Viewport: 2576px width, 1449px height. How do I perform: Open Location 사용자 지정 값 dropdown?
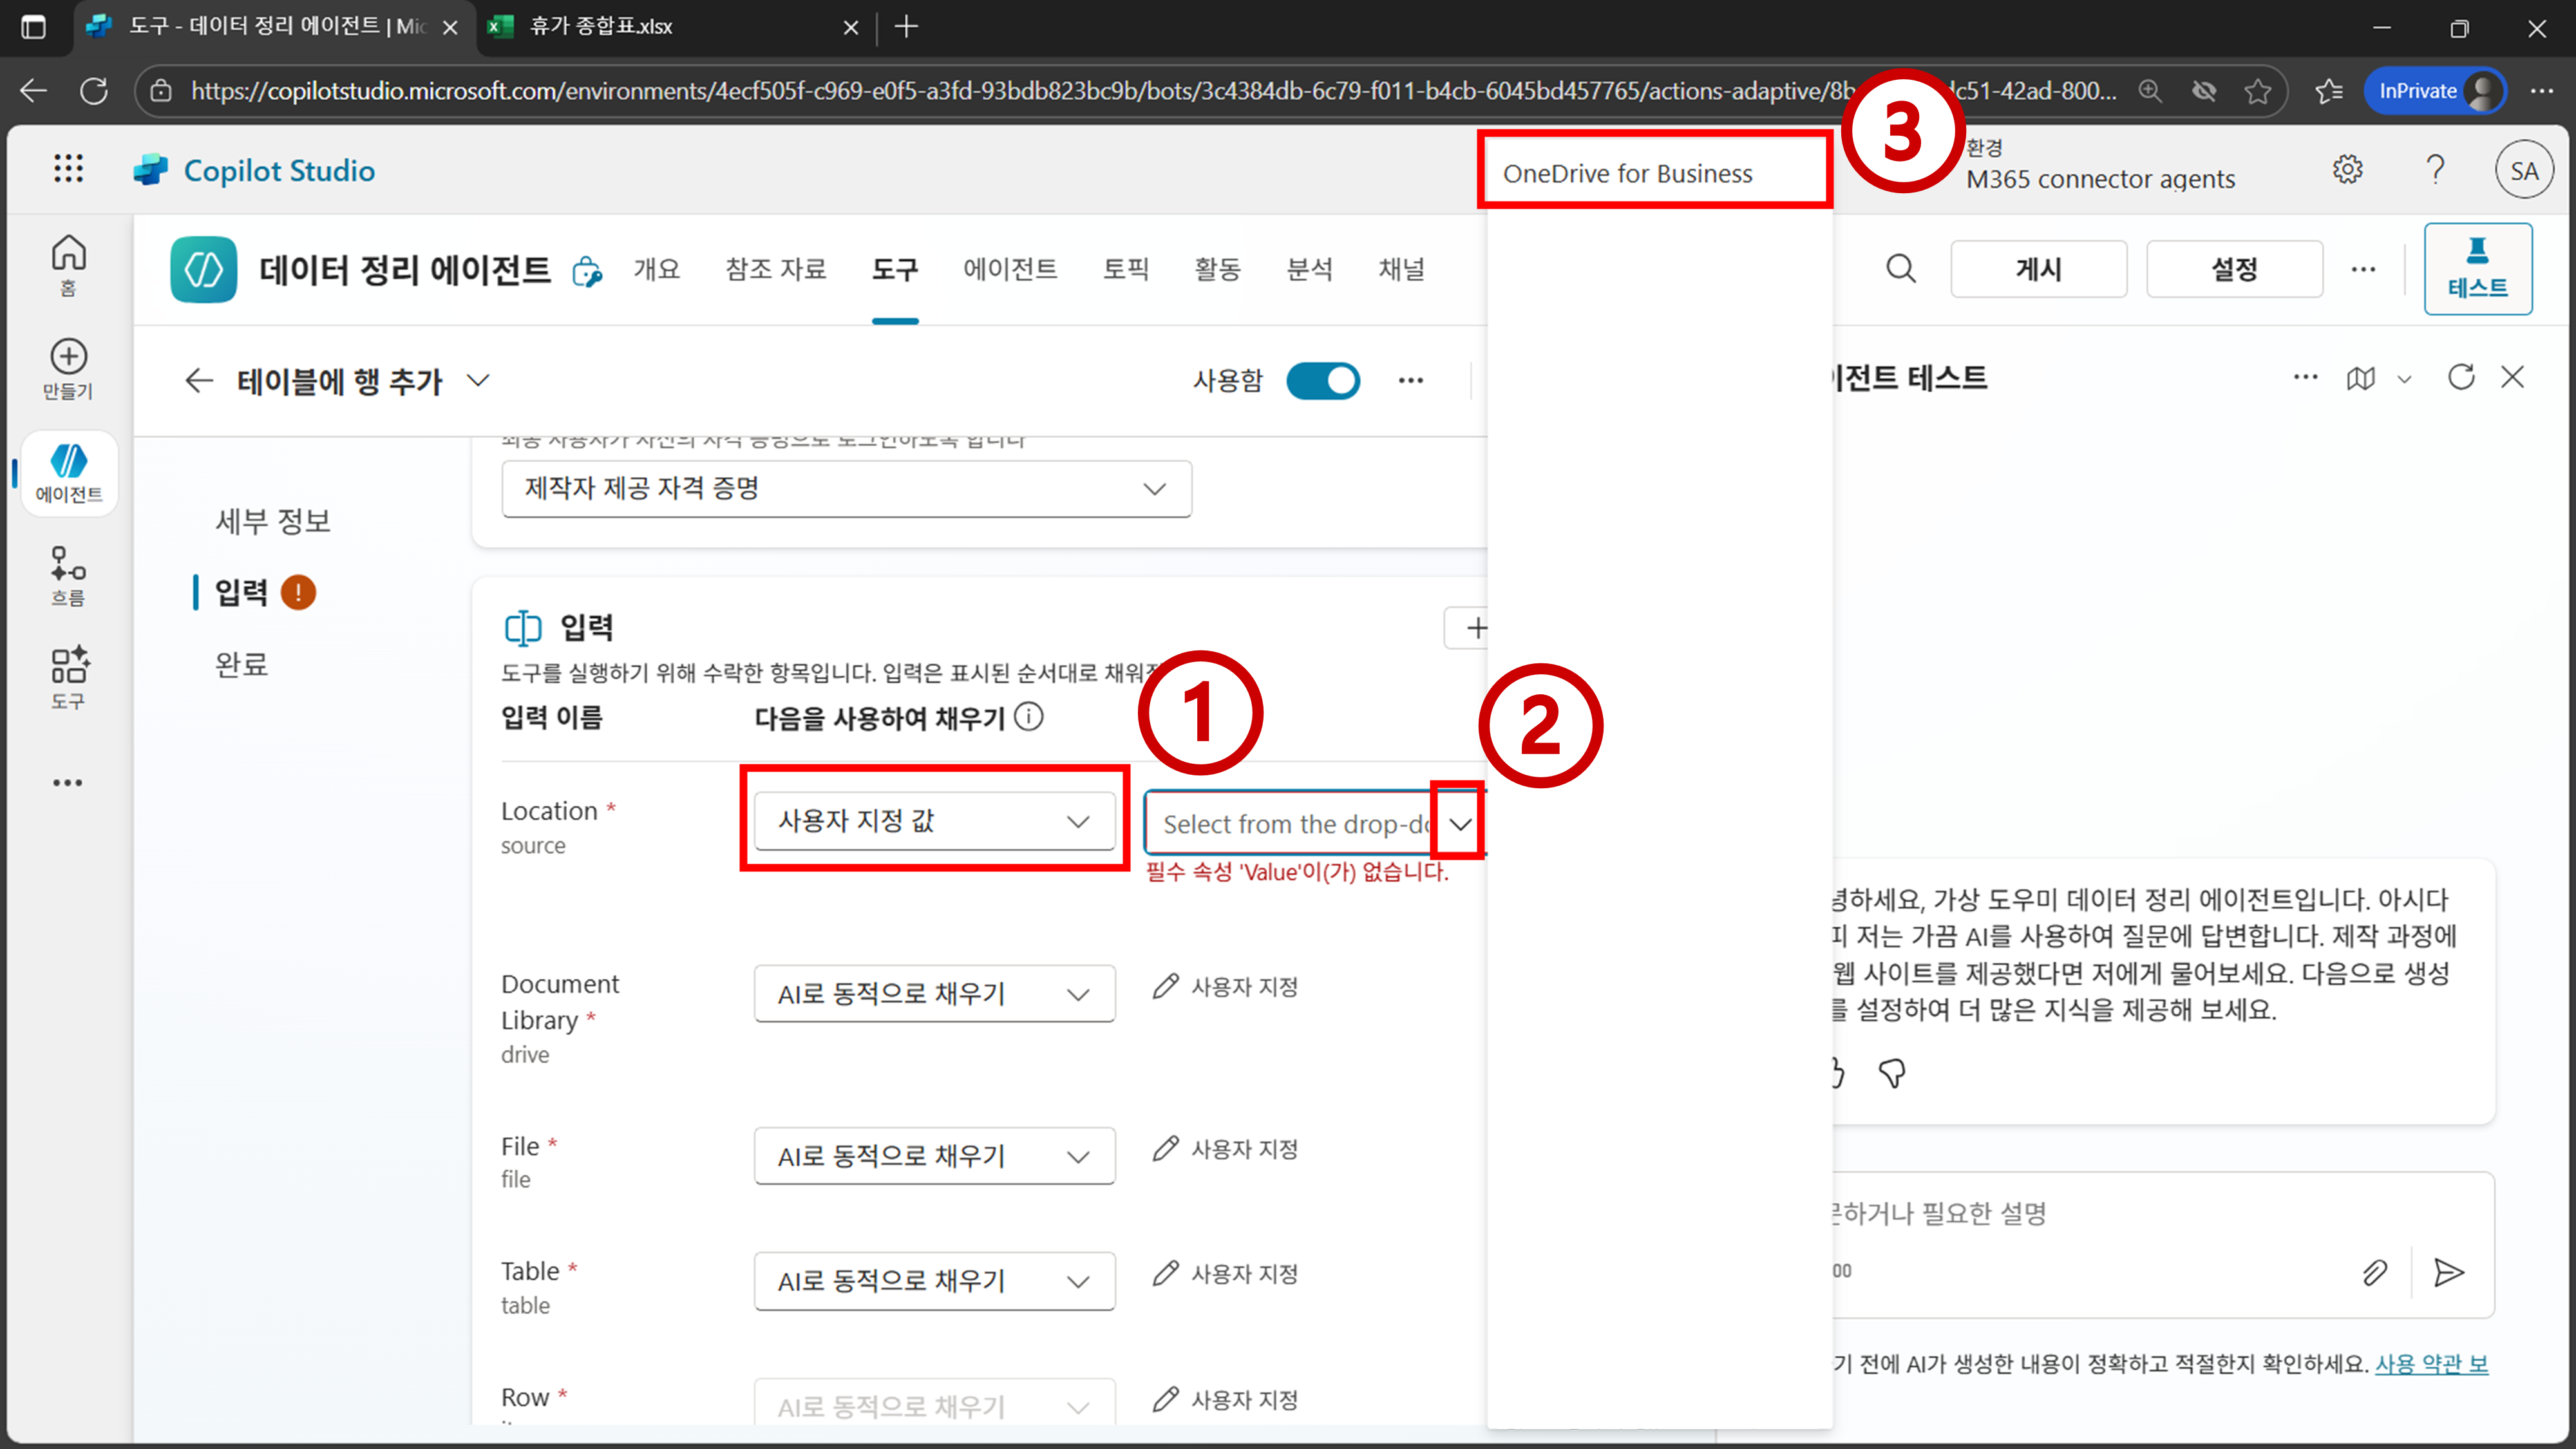tap(934, 821)
